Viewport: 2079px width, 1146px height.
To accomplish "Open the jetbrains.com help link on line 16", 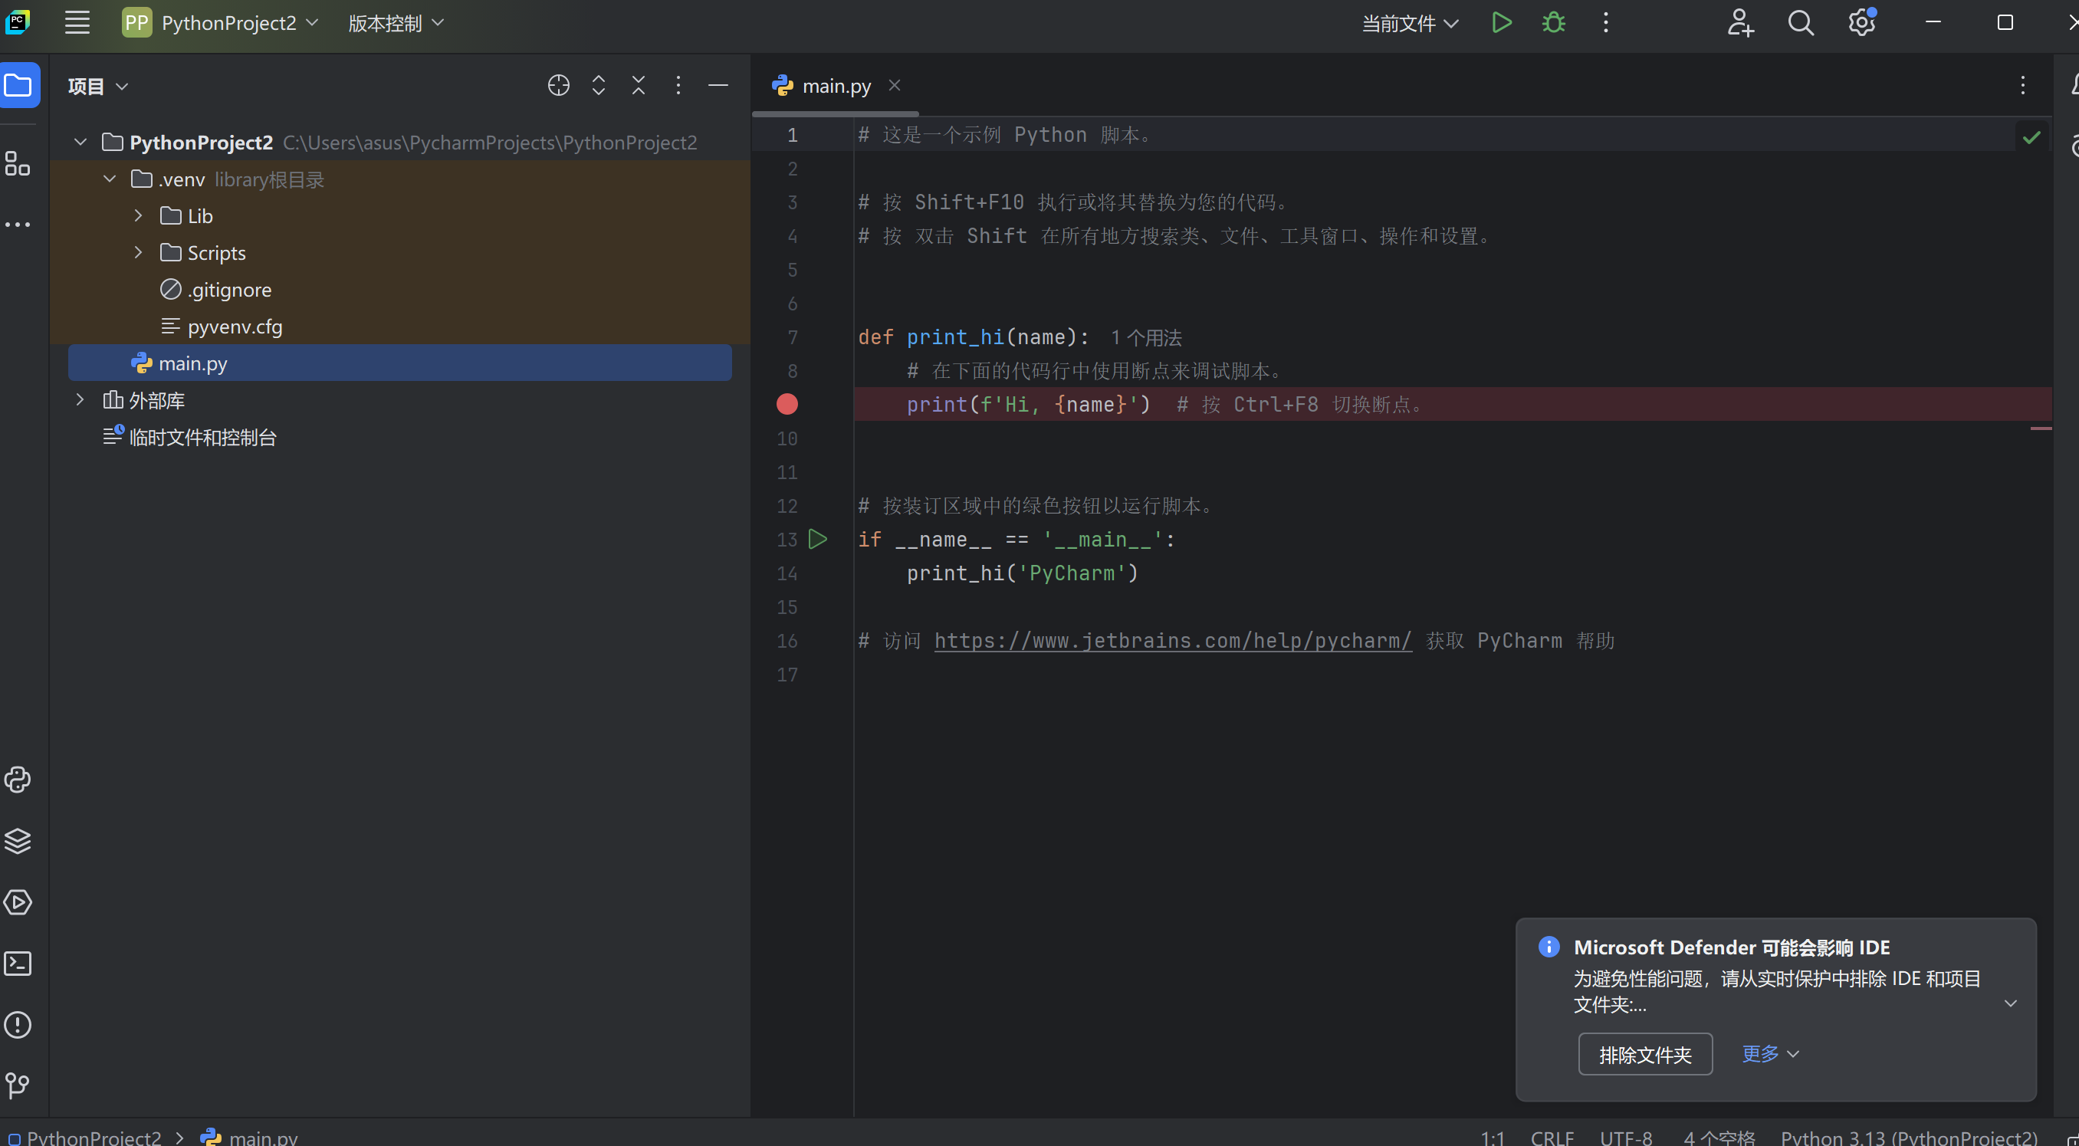I will 1173,641.
